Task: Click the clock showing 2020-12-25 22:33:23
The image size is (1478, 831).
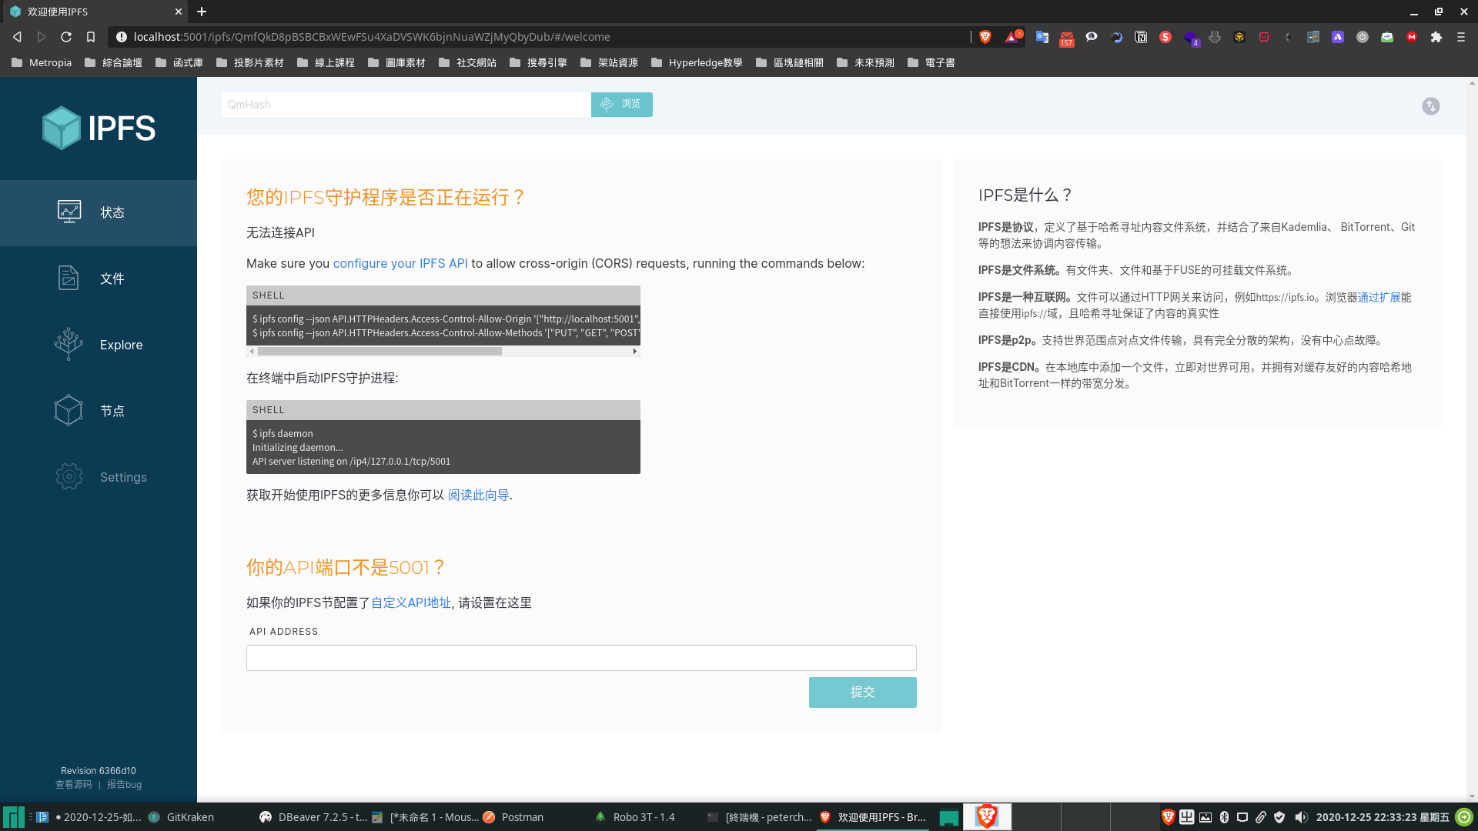Action: (1383, 817)
